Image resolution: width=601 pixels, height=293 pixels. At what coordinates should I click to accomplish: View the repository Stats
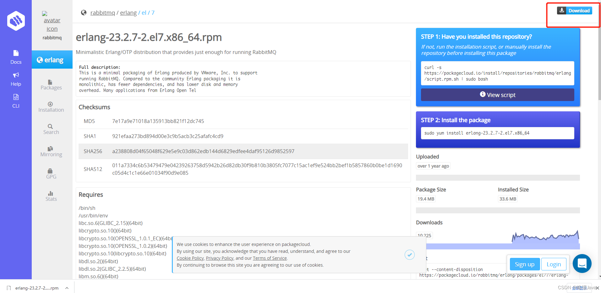pos(51,196)
